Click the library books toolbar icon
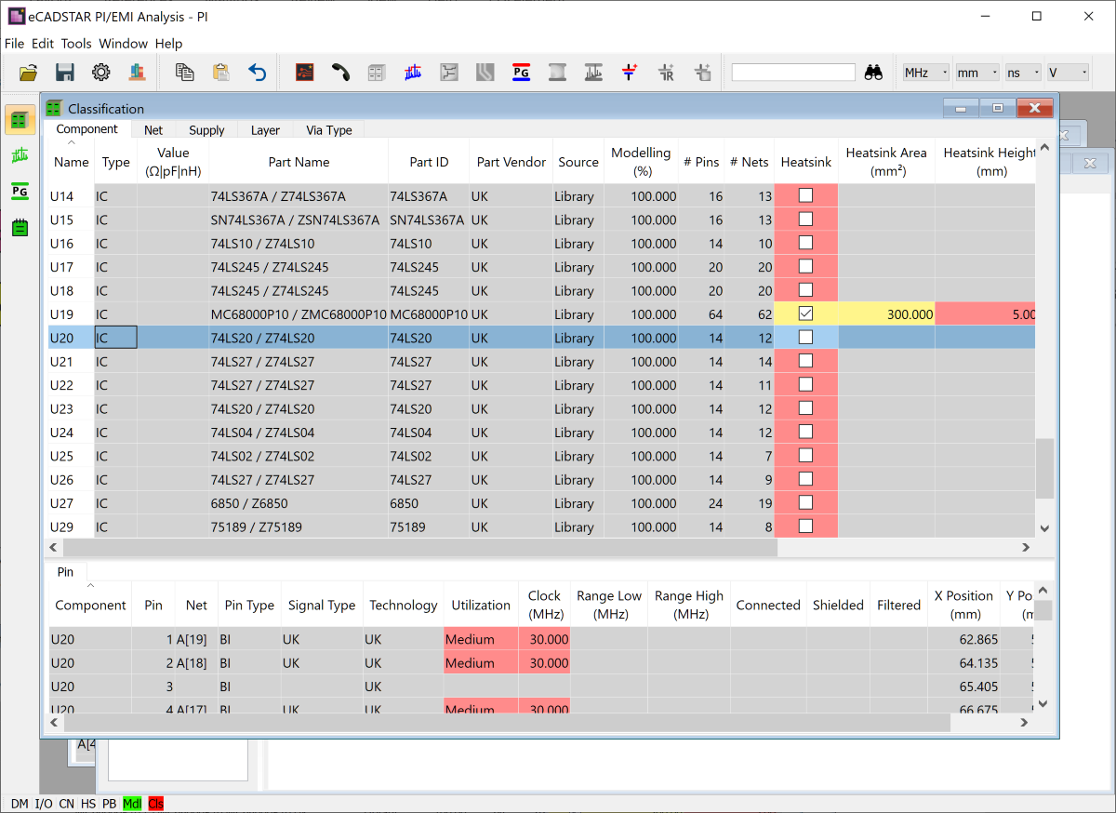 138,73
